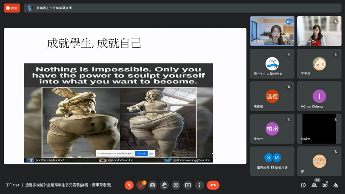Screen dimensions: 345x194
Task: Select 葉惠菁 speaker video tile
Action: (x=272, y=31)
